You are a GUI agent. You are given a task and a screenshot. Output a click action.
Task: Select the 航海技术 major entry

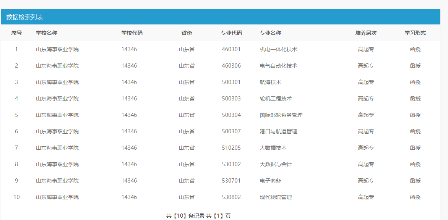(270, 82)
